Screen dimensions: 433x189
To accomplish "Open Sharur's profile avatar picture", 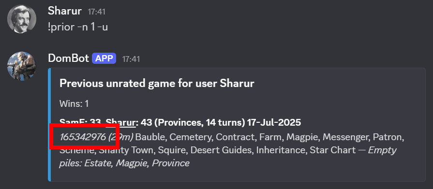I will [x=22, y=19].
